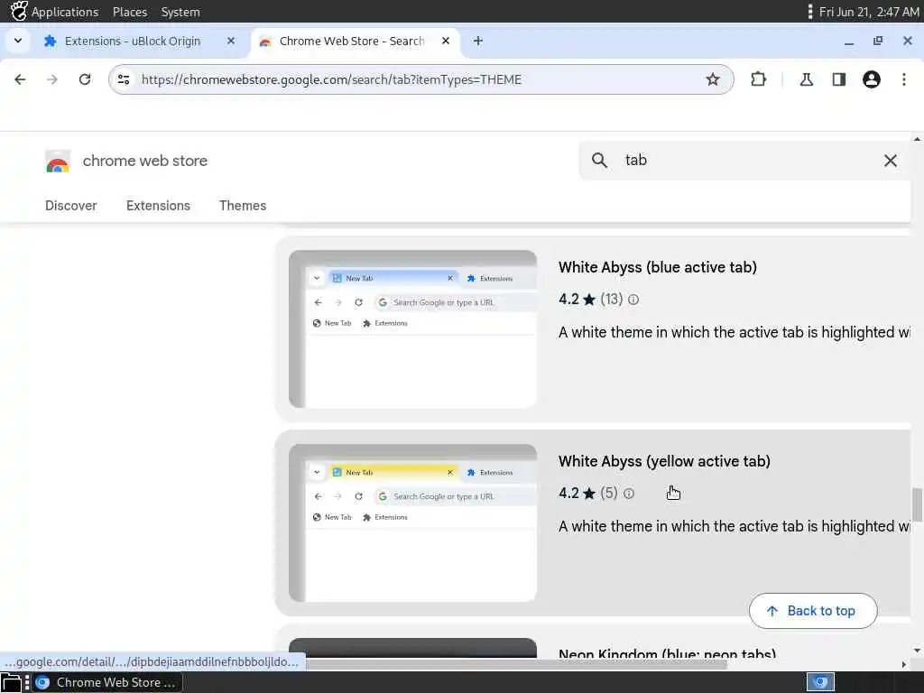Viewport: 924px width, 693px height.
Task: Click the yellow active tab theme preview
Action: tap(412, 522)
